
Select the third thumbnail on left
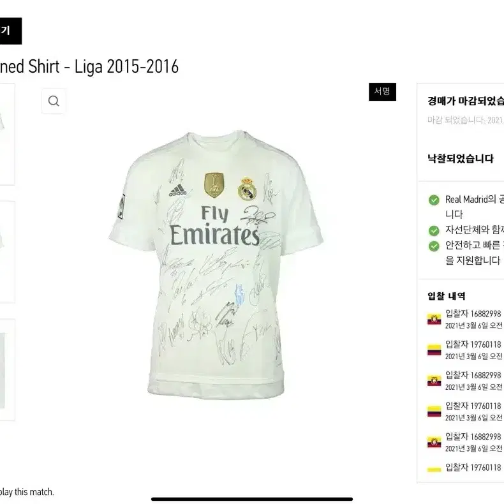[7, 369]
